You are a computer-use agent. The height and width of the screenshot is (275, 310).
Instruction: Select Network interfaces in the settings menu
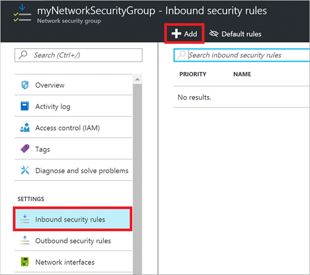[x=65, y=262]
